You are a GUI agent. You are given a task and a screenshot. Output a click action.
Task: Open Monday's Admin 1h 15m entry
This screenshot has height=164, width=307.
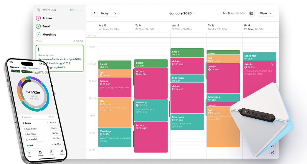coord(115,87)
